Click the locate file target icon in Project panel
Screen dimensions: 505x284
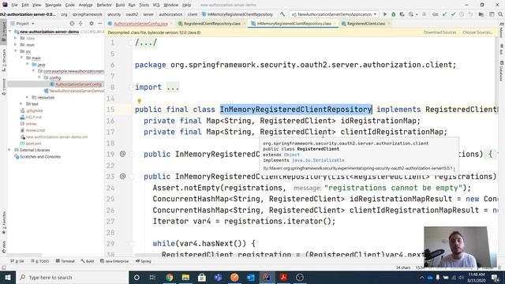[x=72, y=24]
